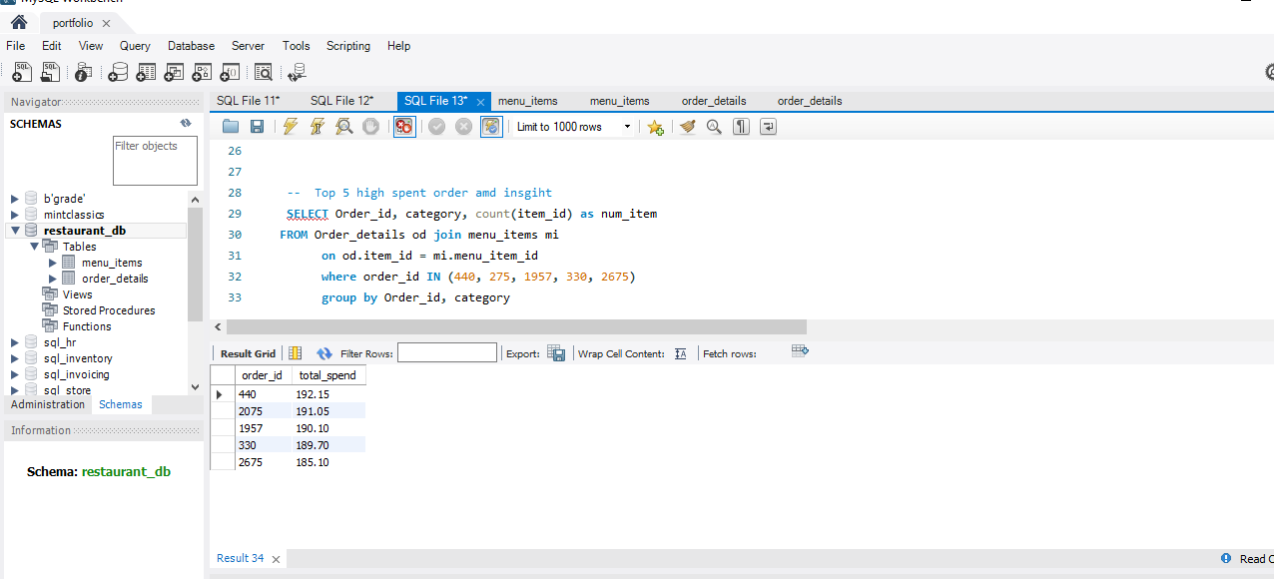Expand the sql_hr schema node
This screenshot has width=1274, height=579.
(x=15, y=342)
